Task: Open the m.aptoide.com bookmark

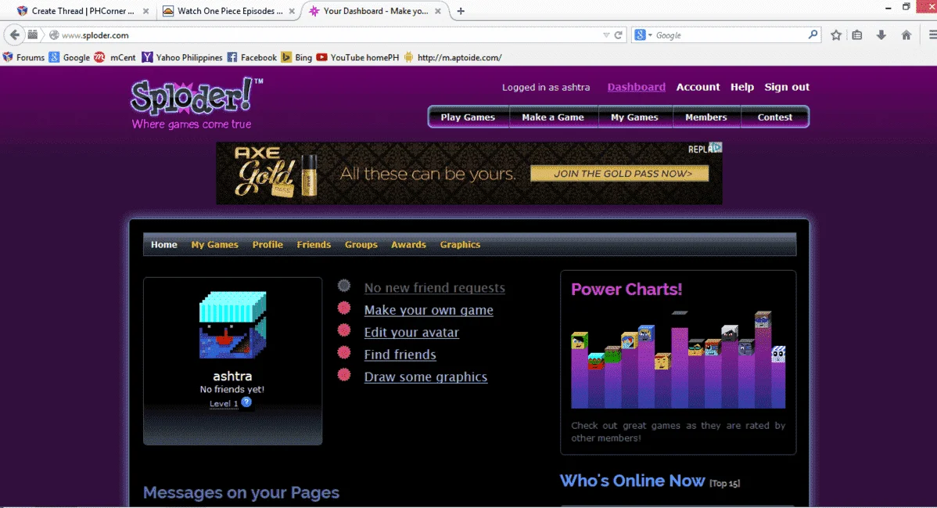Action: coord(452,57)
